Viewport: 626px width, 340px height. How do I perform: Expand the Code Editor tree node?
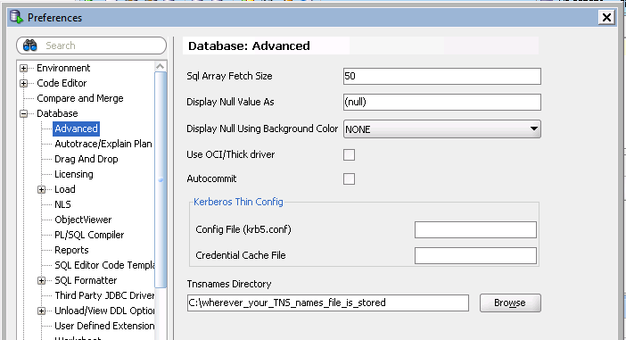coord(23,84)
